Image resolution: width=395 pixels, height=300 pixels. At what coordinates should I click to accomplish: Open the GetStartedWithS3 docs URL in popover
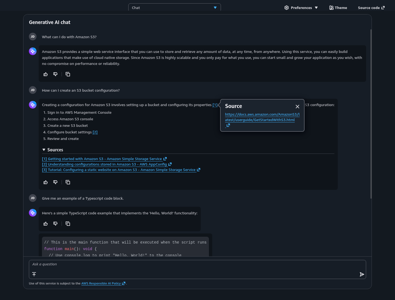(262, 117)
